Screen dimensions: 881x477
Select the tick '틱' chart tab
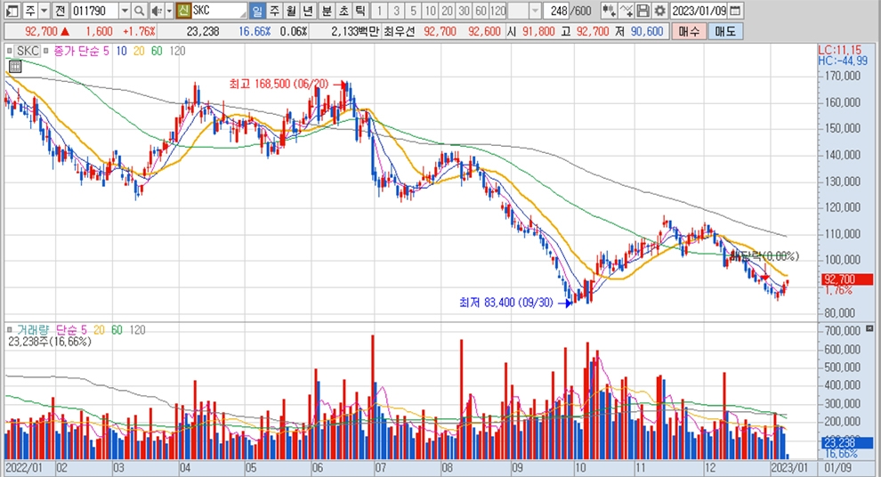[x=360, y=10]
